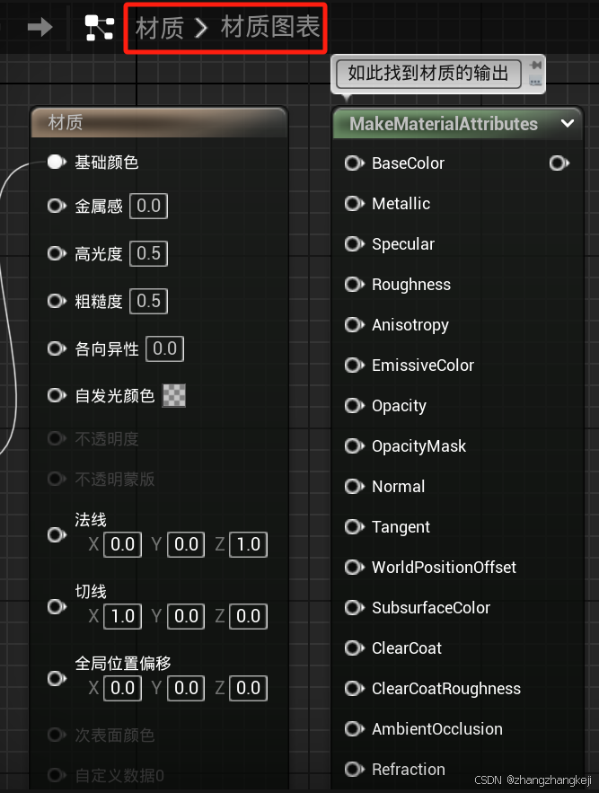Image resolution: width=599 pixels, height=793 pixels.
Task: Click the OpacityMask input pin
Action: click(354, 446)
